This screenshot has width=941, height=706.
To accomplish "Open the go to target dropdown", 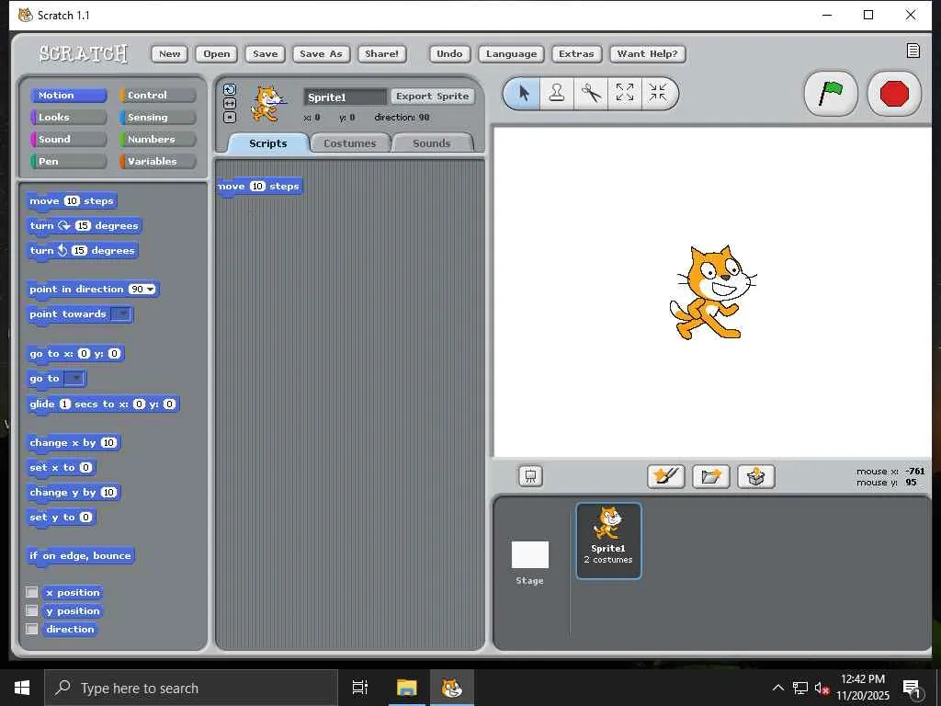I will pos(74,378).
